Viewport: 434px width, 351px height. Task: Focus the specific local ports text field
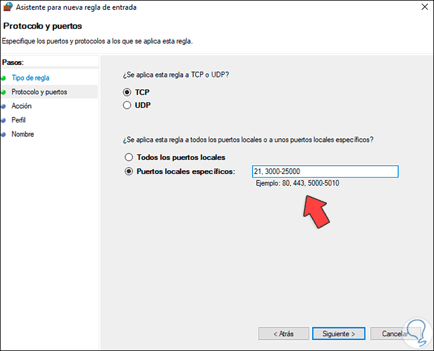[324, 171]
